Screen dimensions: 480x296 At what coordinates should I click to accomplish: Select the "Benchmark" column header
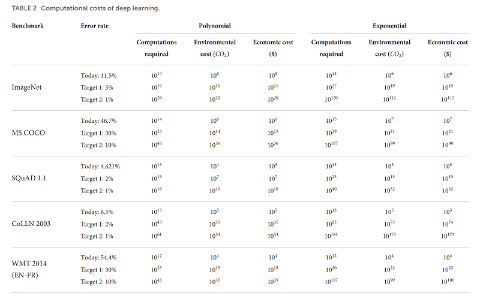coord(28,26)
